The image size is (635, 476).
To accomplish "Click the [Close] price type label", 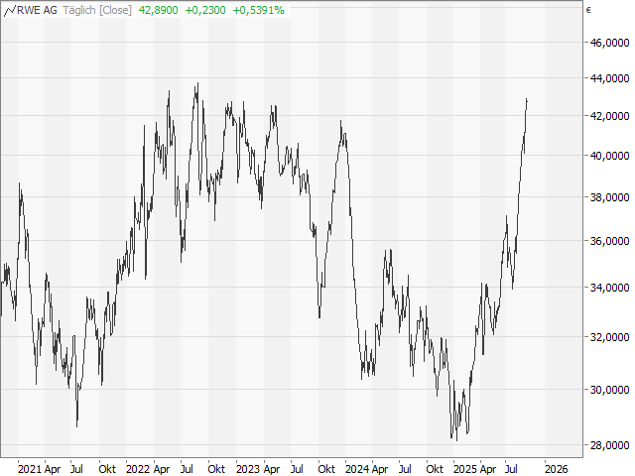I will coord(115,10).
